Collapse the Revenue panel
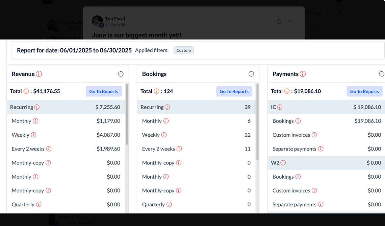The height and width of the screenshot is (226, 385). coord(121,74)
